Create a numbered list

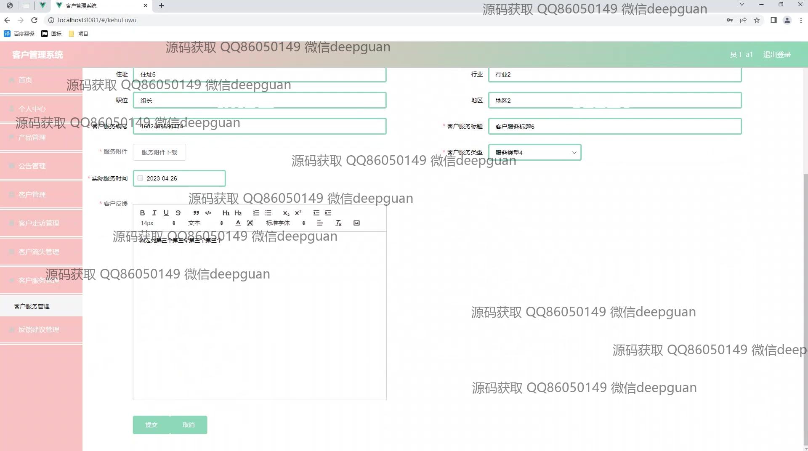256,213
